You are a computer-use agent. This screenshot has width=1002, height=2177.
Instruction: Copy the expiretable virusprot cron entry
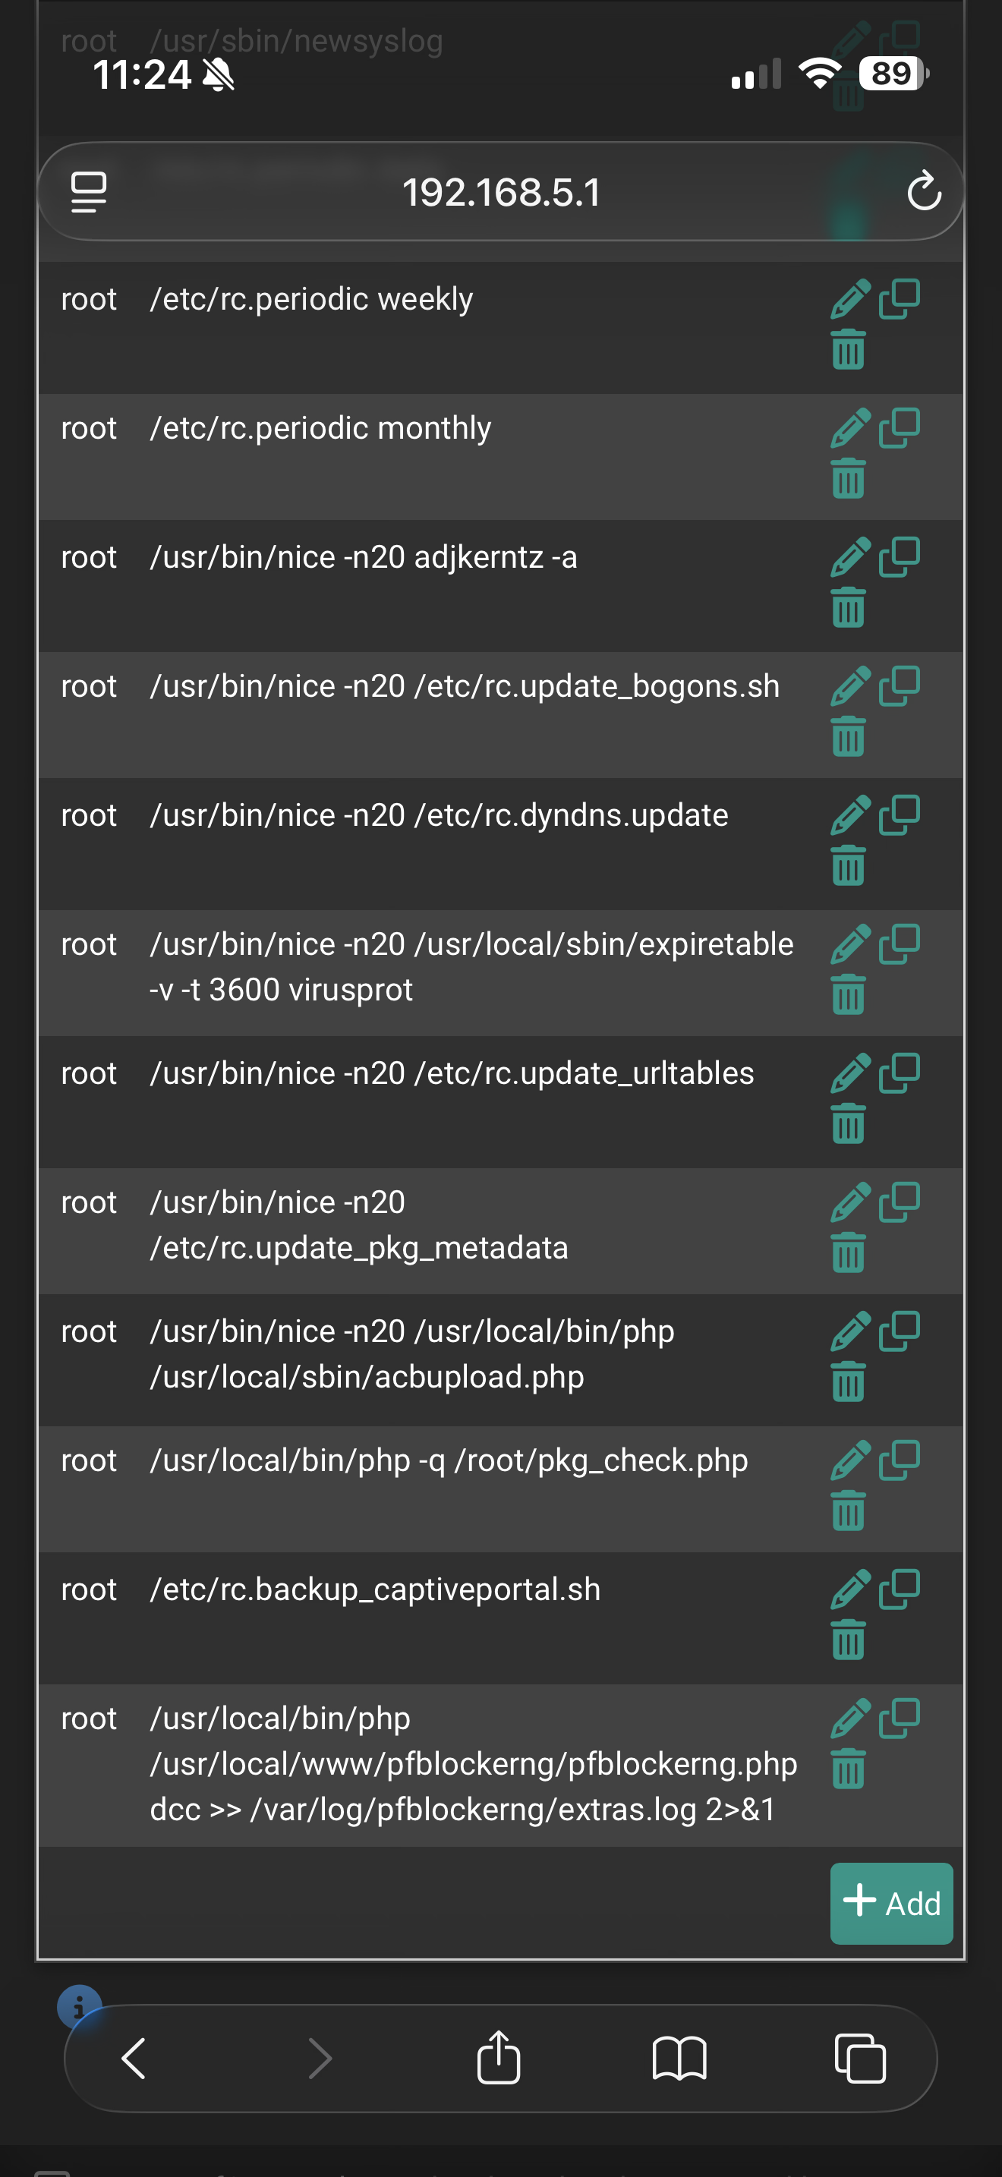coord(900,944)
